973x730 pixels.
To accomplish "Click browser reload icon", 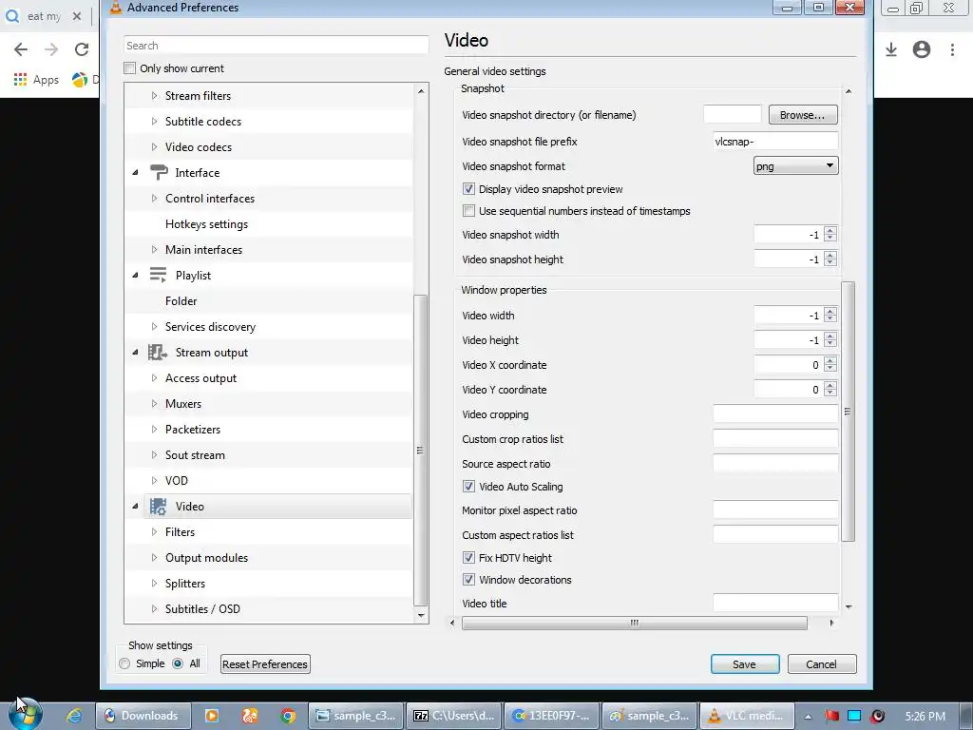I will point(82,49).
